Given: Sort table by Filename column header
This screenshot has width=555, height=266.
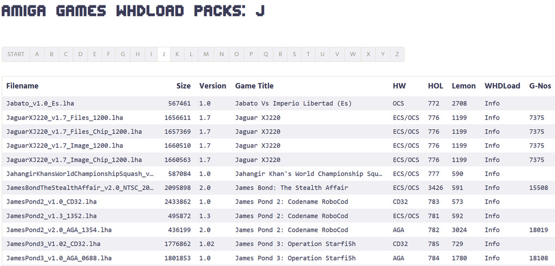Looking at the screenshot, I should (22, 86).
